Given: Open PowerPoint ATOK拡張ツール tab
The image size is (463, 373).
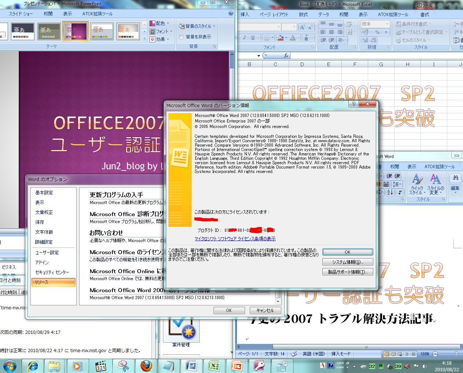Looking at the screenshot, I should point(97,14).
